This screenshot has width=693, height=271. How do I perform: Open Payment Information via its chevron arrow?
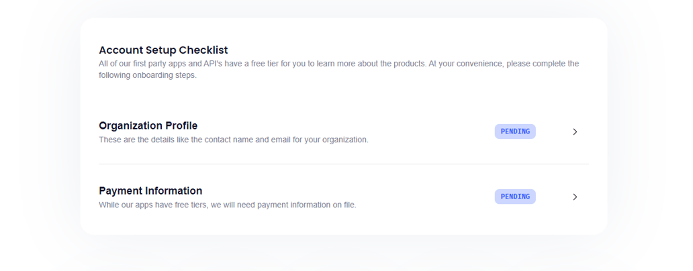(575, 197)
